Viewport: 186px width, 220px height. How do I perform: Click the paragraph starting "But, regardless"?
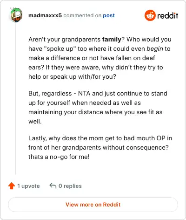[x=98, y=107]
